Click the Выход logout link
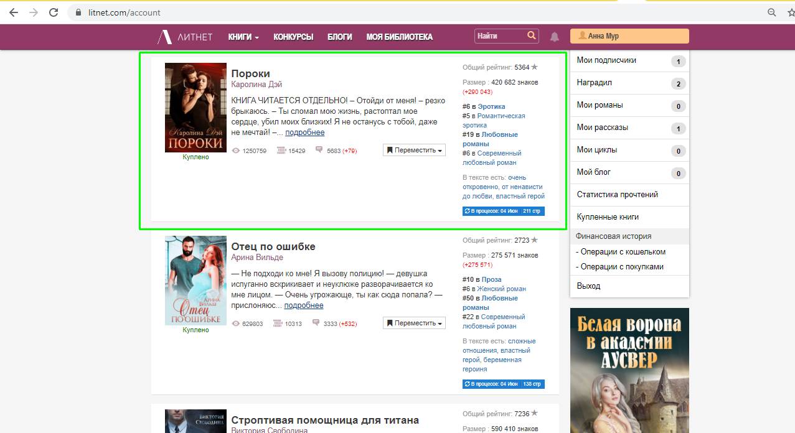The image size is (795, 433). [x=588, y=286]
